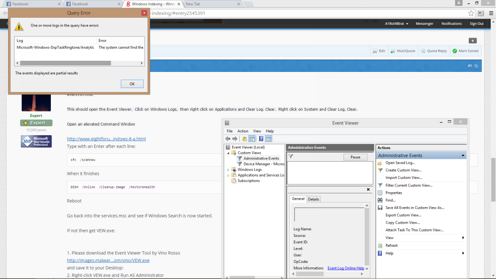Close the Query Error dialog with red X
The image size is (496, 279).
click(144, 13)
